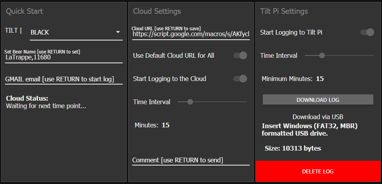The width and height of the screenshot is (382, 184).
Task: Click the Tilt Pi Settings panel header
Action: 284,11
